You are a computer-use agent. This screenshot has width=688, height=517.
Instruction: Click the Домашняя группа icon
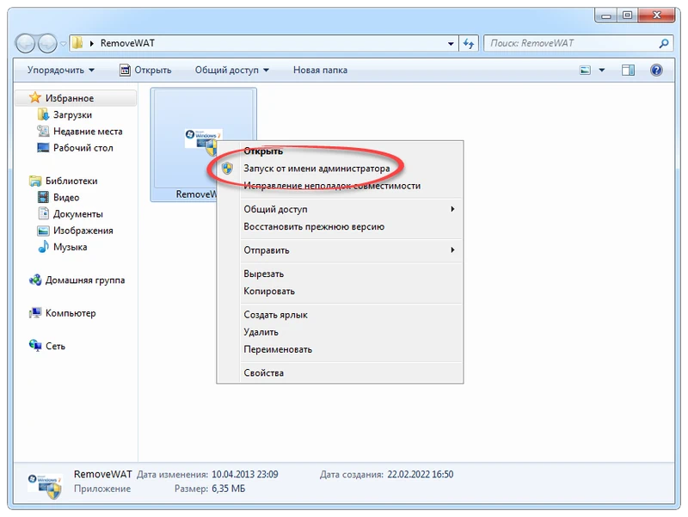coord(35,280)
